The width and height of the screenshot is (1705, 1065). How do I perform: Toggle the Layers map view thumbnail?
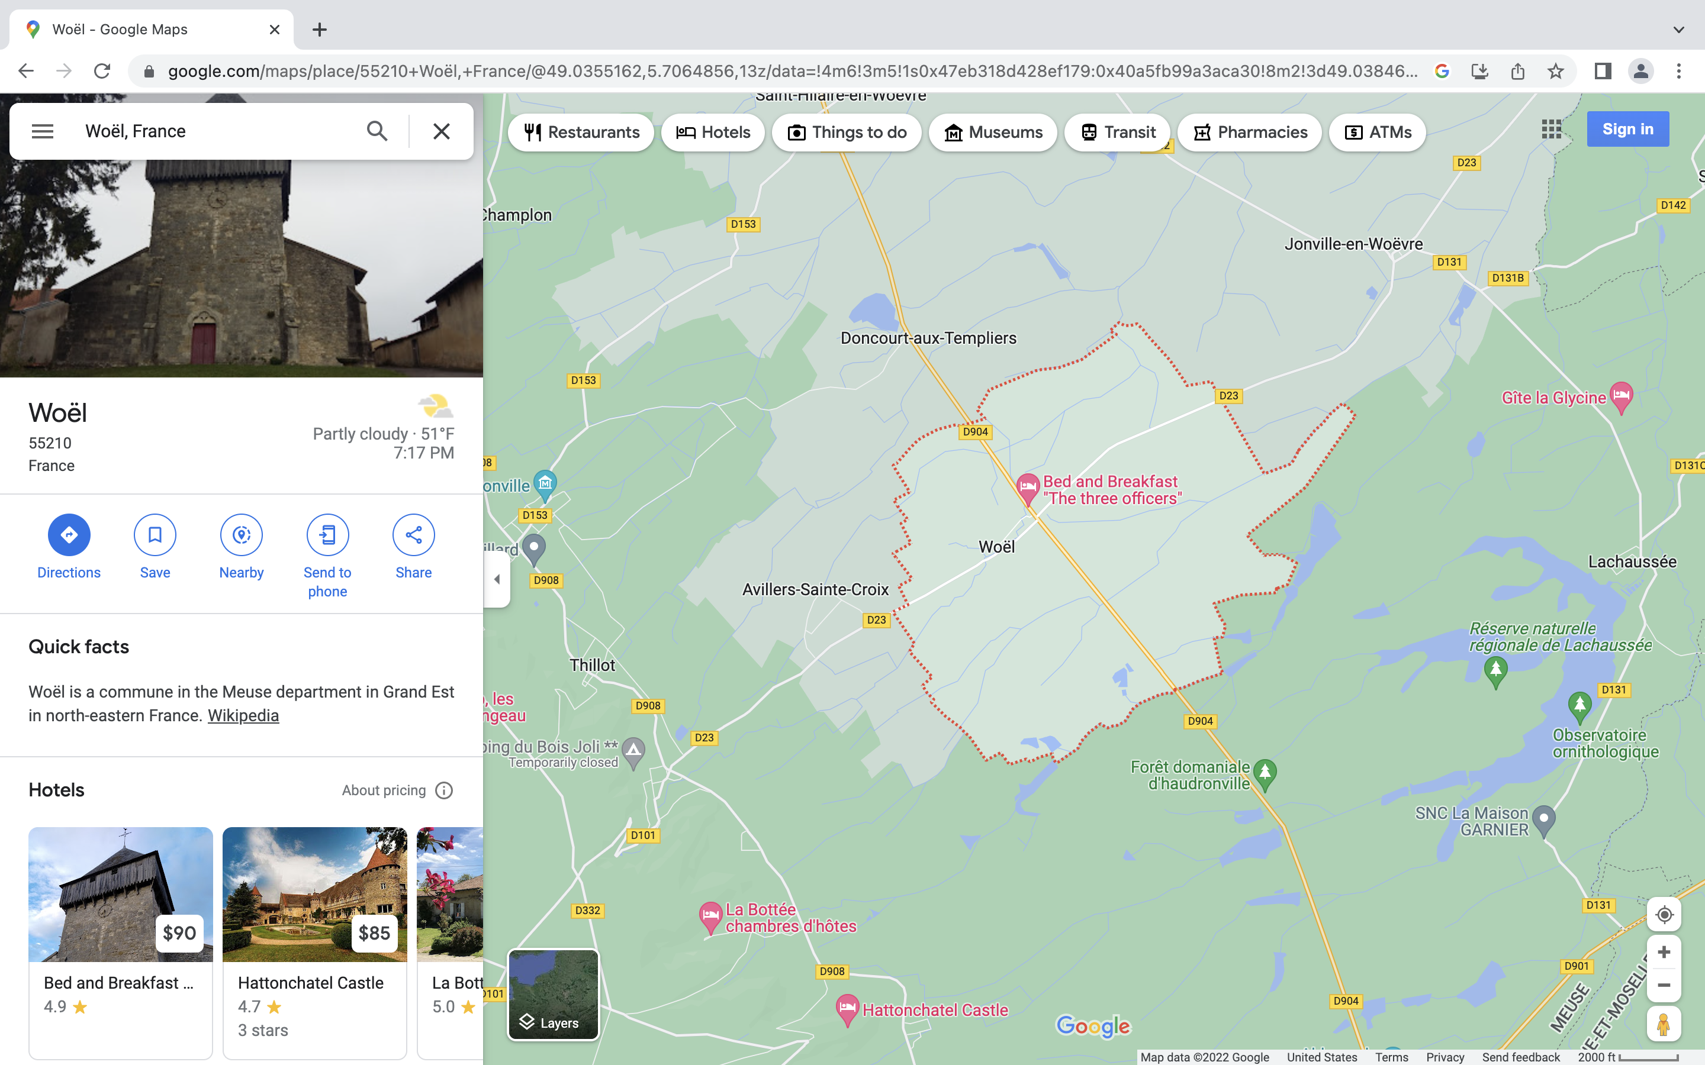point(553,995)
